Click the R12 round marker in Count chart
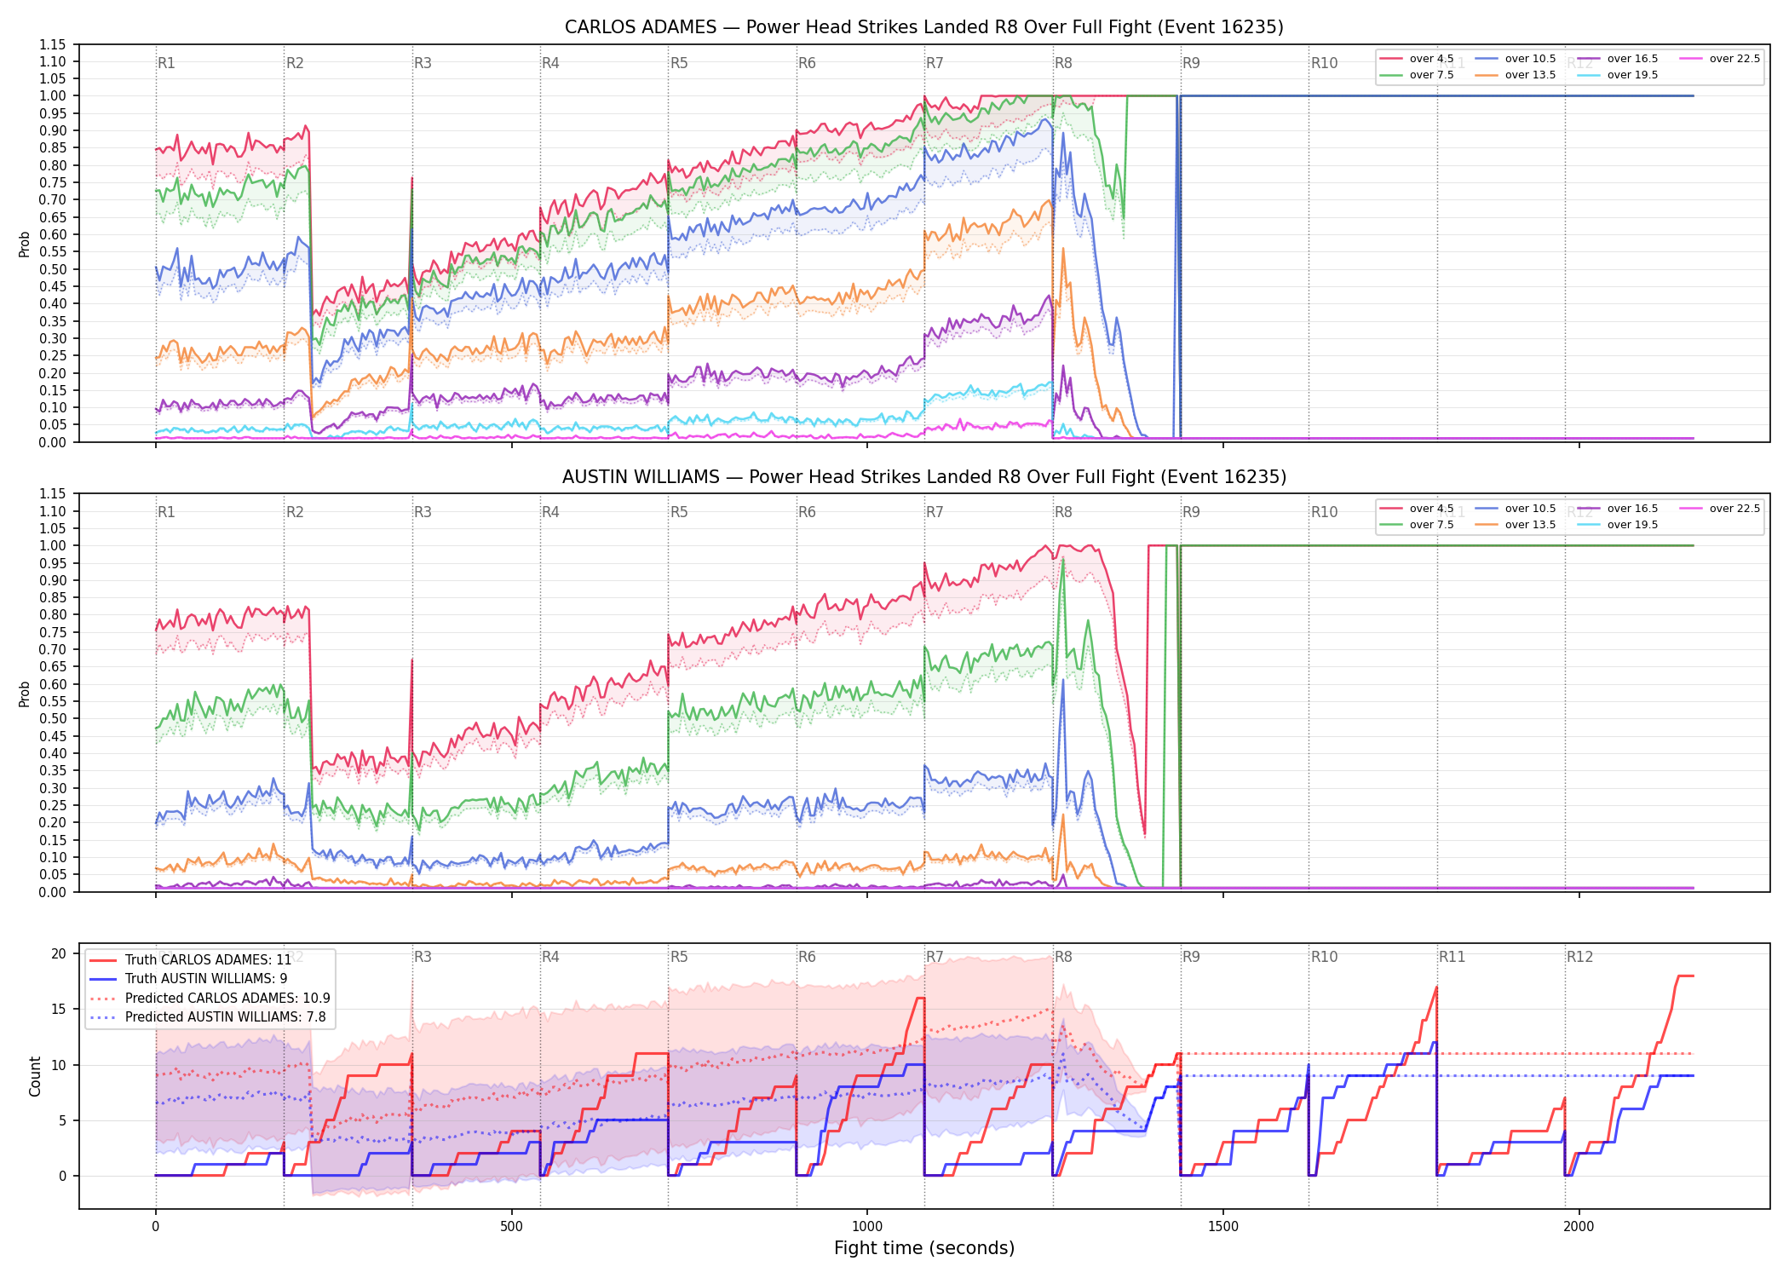 1580,957
